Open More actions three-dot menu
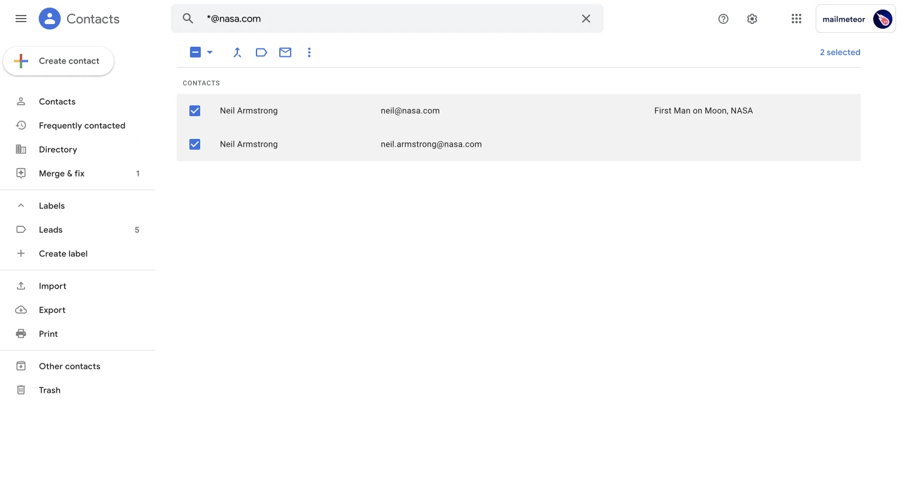 (309, 52)
